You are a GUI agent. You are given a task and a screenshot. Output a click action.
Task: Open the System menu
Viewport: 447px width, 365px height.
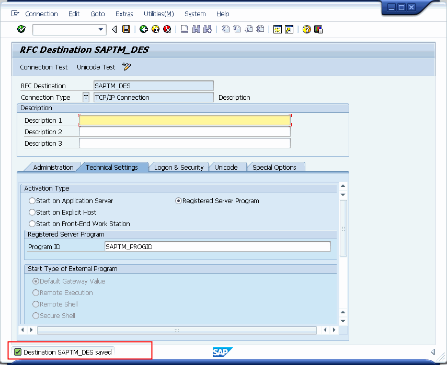tap(195, 14)
